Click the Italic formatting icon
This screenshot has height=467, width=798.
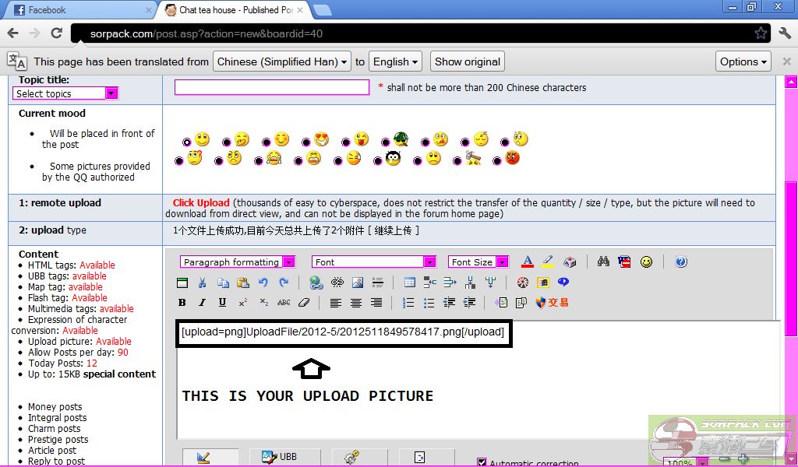[x=202, y=303]
